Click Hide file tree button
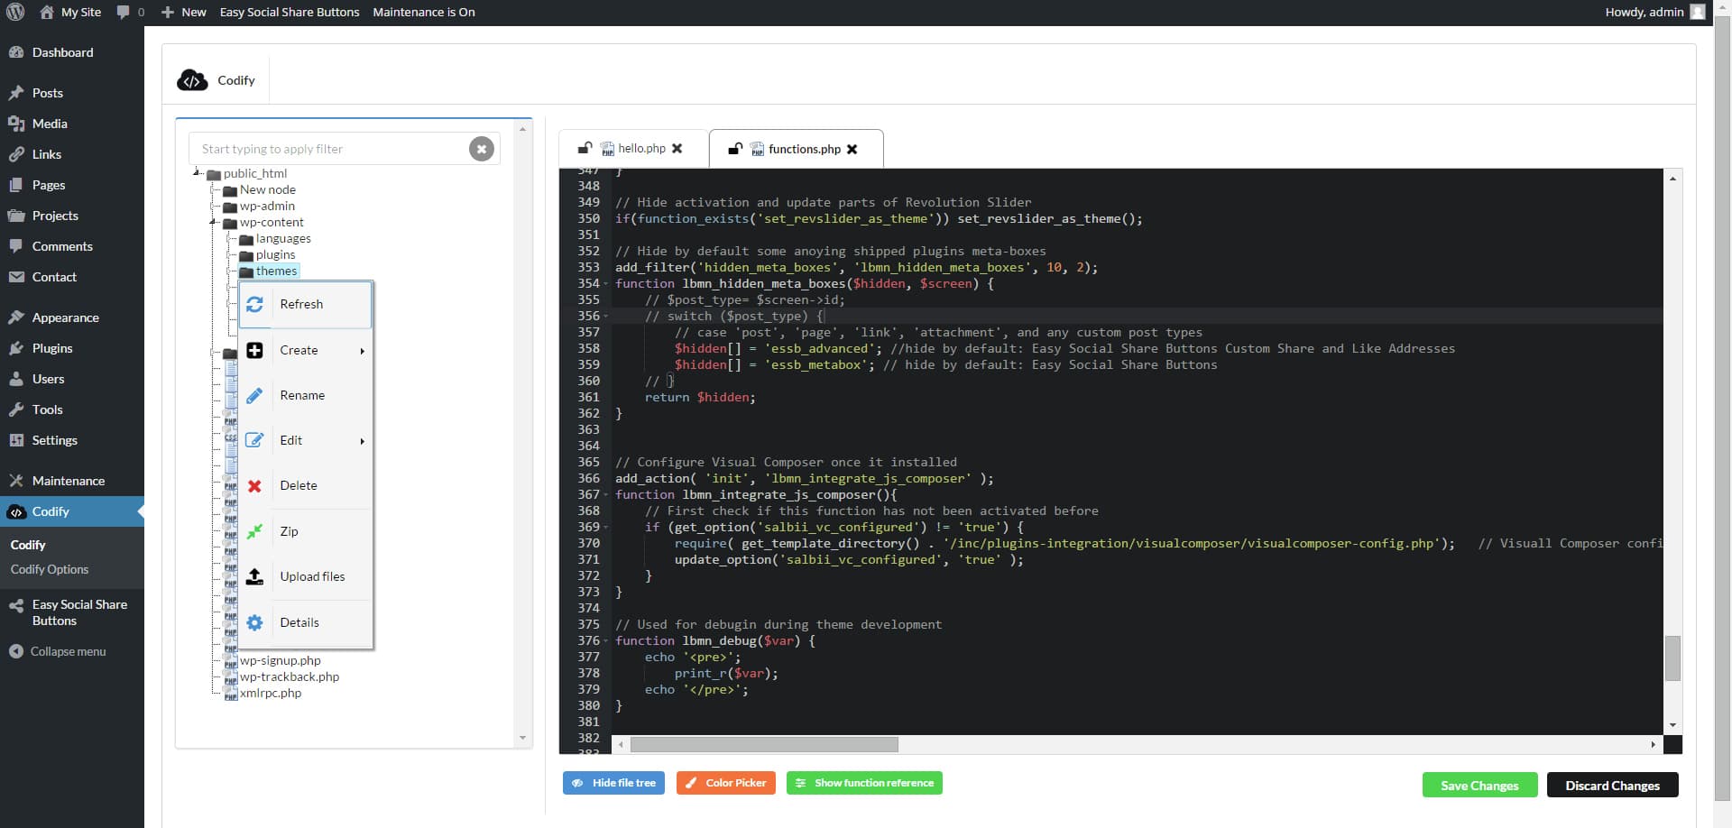 click(x=613, y=783)
